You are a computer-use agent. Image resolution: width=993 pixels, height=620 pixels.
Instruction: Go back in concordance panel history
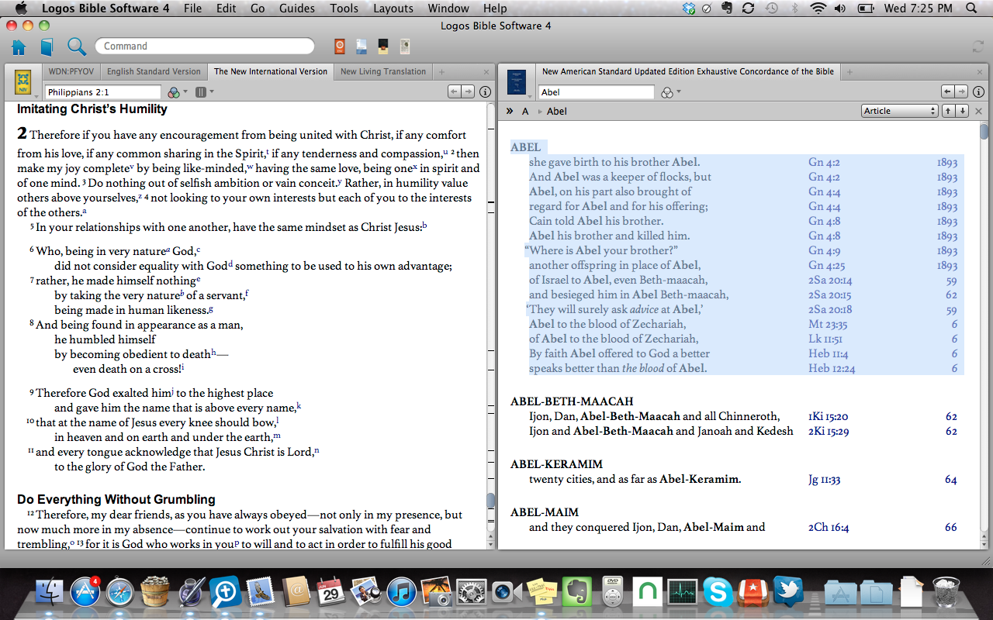click(x=947, y=91)
